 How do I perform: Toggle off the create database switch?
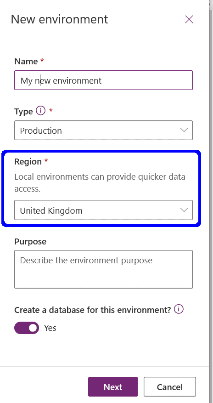pos(27,328)
